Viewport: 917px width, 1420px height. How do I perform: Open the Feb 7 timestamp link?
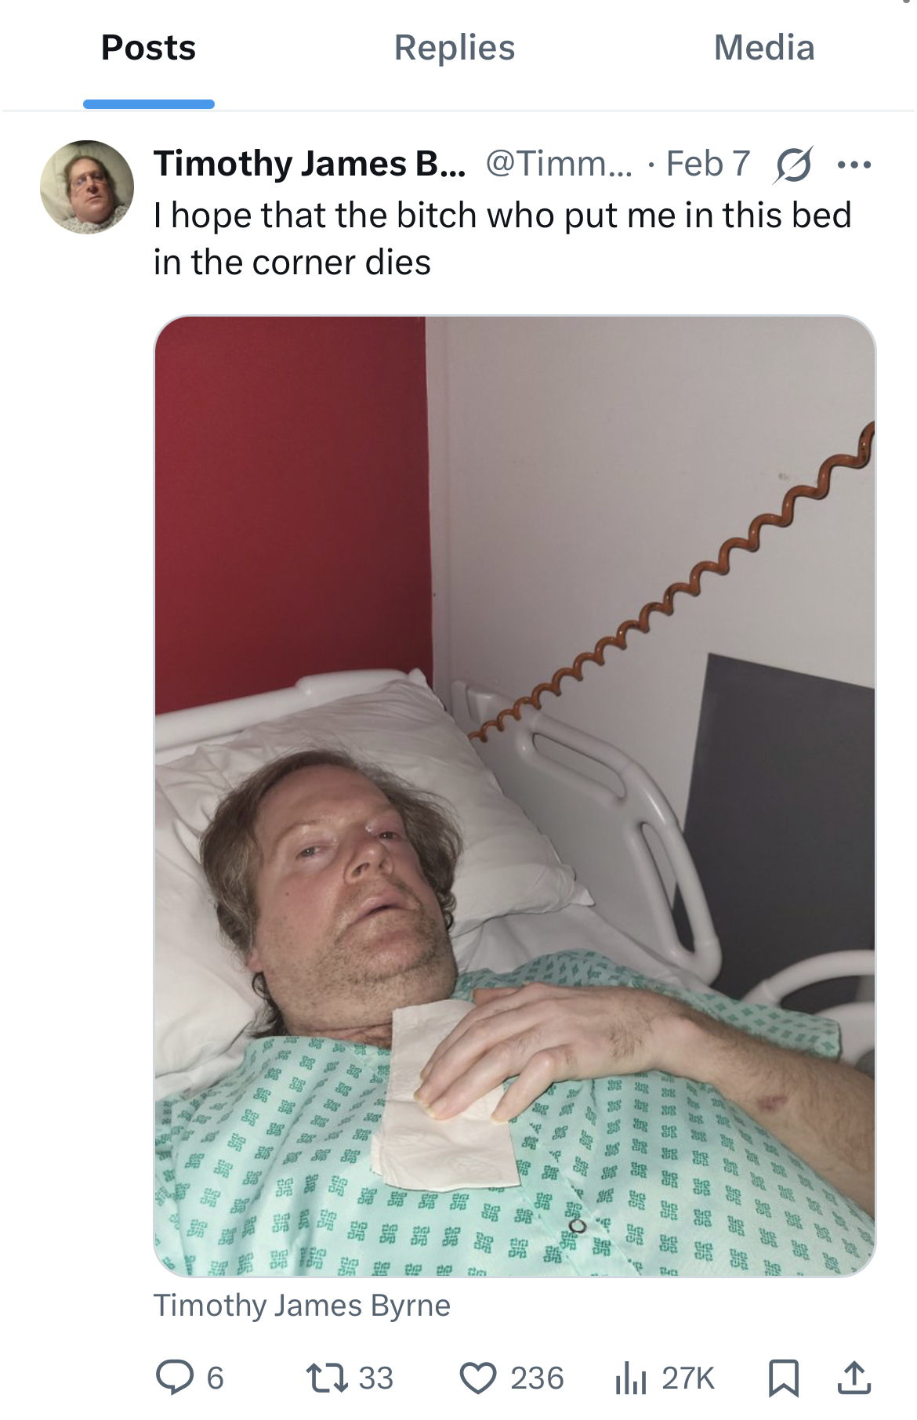(x=708, y=164)
